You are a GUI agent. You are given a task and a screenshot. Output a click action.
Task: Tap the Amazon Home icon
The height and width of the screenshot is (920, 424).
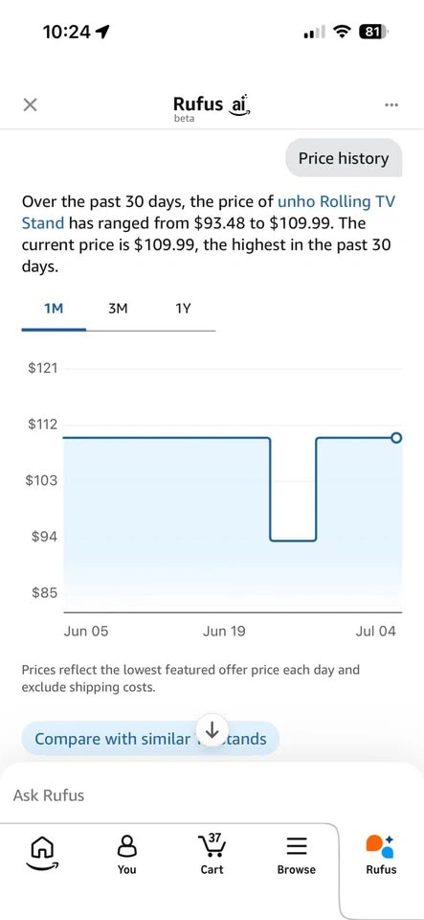pos(40,854)
